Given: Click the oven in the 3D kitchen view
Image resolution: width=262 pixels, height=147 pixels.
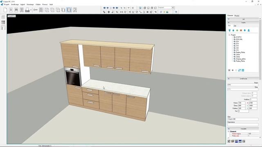Looking at the screenshot, I should pos(72,77).
